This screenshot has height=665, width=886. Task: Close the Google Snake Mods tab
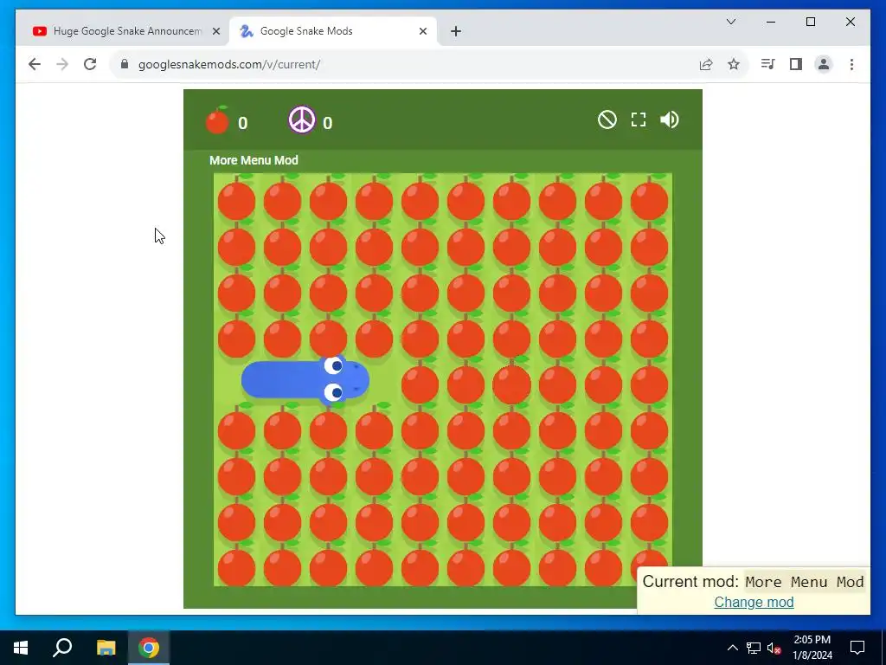(422, 31)
